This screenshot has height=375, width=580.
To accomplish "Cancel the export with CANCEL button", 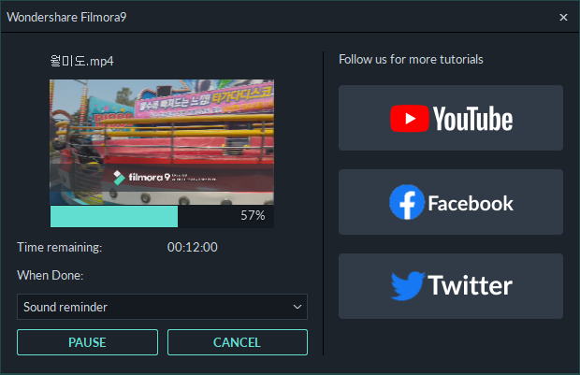I will pos(237,342).
